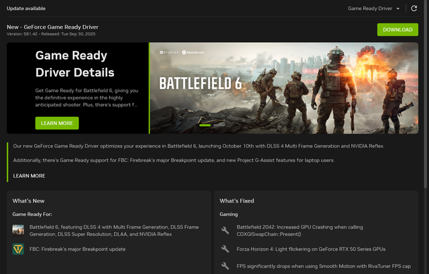Select the first carousel indicator (green)
The image size is (429, 274).
205,125
